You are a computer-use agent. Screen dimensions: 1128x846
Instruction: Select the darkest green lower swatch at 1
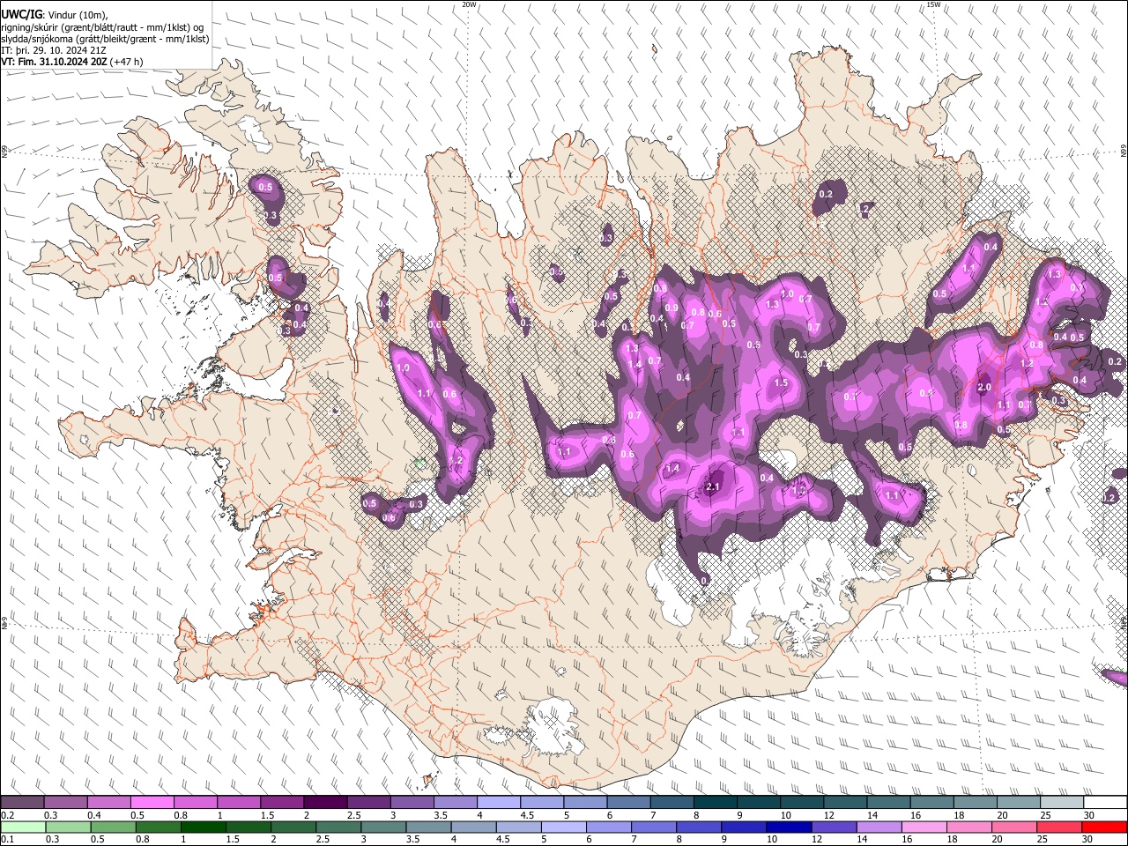(x=203, y=827)
